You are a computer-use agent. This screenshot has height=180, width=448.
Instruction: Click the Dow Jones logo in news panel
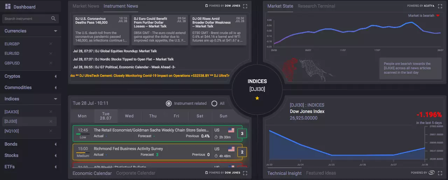(x=223, y=6)
